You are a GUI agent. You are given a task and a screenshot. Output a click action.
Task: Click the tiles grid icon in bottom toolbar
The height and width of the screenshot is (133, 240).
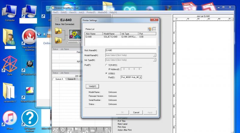(x=55, y=130)
